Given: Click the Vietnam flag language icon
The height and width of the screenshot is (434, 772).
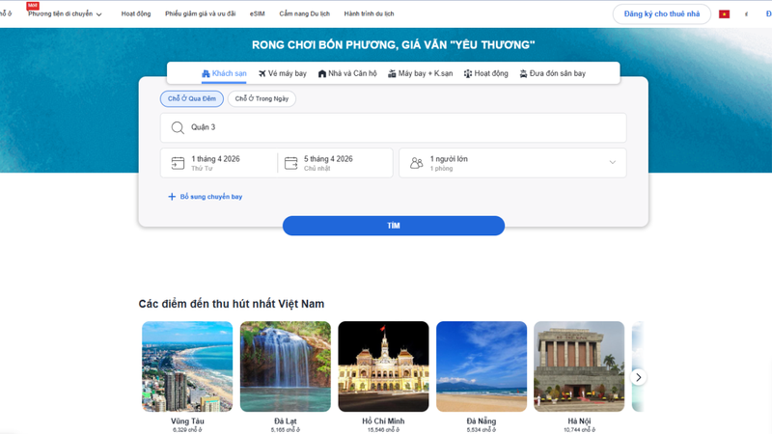Looking at the screenshot, I should [x=725, y=14].
